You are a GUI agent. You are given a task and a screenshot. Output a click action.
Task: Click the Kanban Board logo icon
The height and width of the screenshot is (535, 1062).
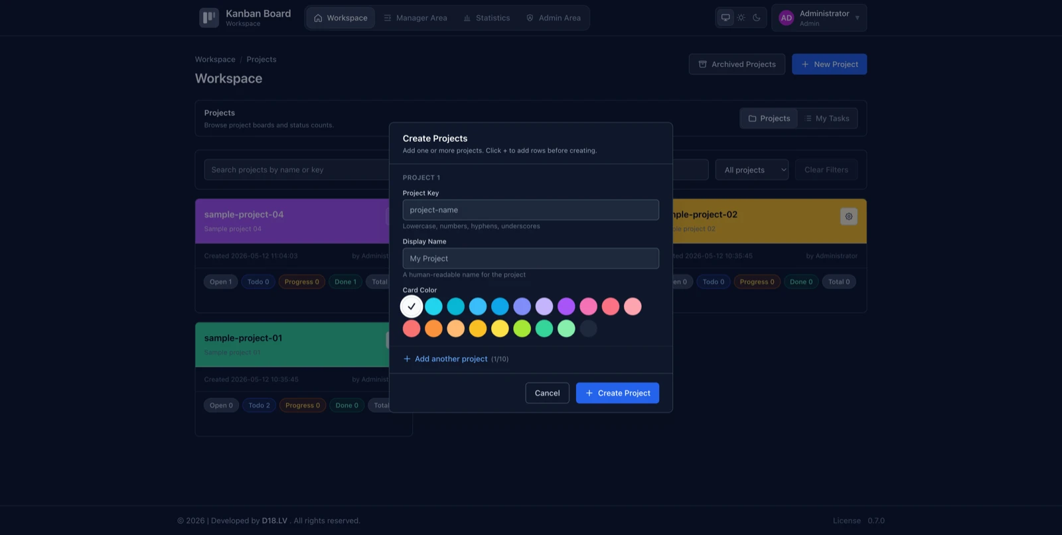click(209, 18)
